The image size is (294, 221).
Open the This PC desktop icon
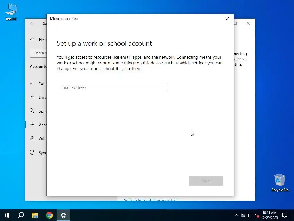11,12
